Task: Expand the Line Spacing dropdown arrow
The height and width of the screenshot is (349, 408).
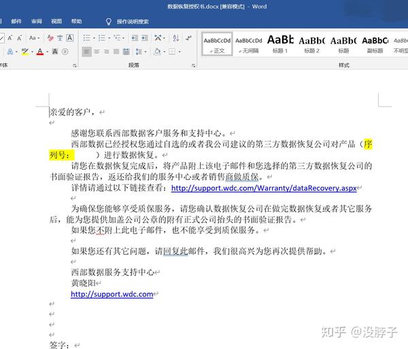Action: pos(146,52)
